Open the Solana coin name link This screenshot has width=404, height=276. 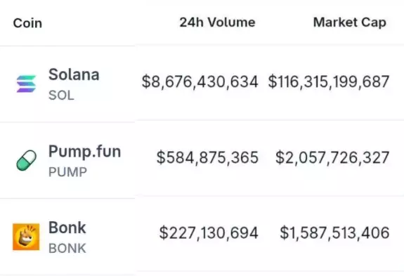click(74, 74)
